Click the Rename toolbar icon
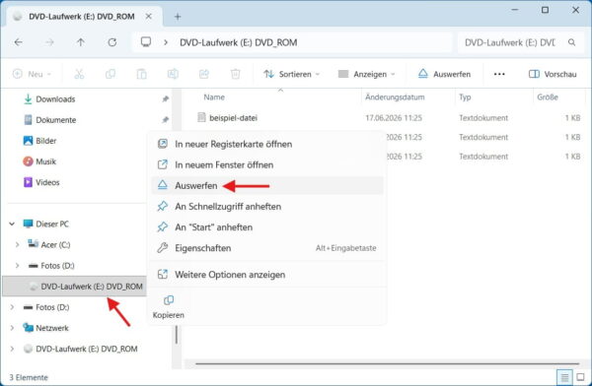 [x=173, y=74]
